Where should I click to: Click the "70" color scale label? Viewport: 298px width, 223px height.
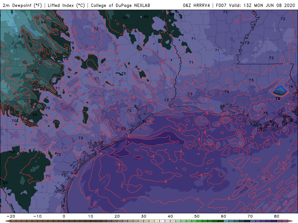coord(250,216)
